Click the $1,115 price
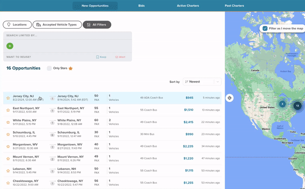Screen dimensions: 305x189 coord(189,171)
